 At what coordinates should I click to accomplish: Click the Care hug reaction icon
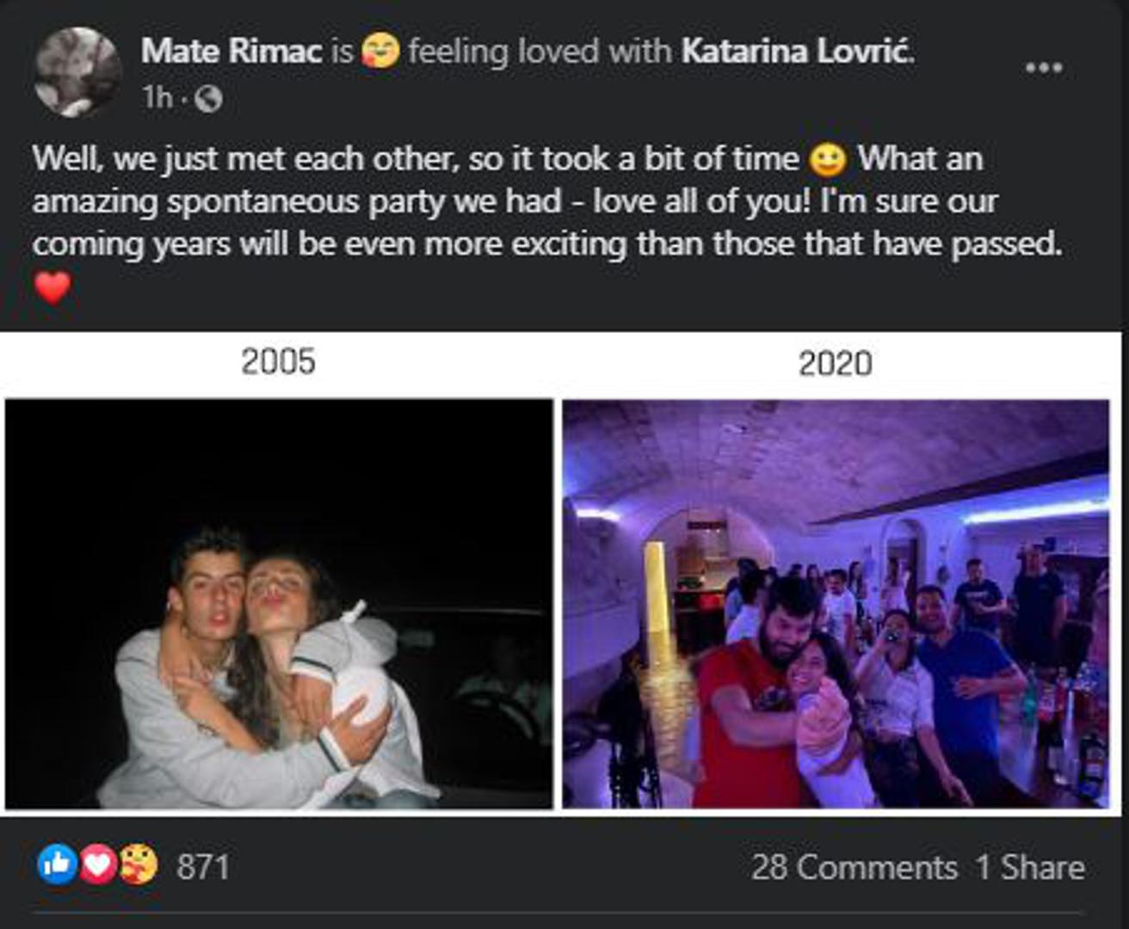(x=139, y=865)
